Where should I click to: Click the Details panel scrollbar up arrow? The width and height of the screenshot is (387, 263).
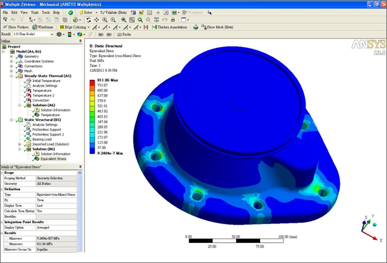(80, 173)
